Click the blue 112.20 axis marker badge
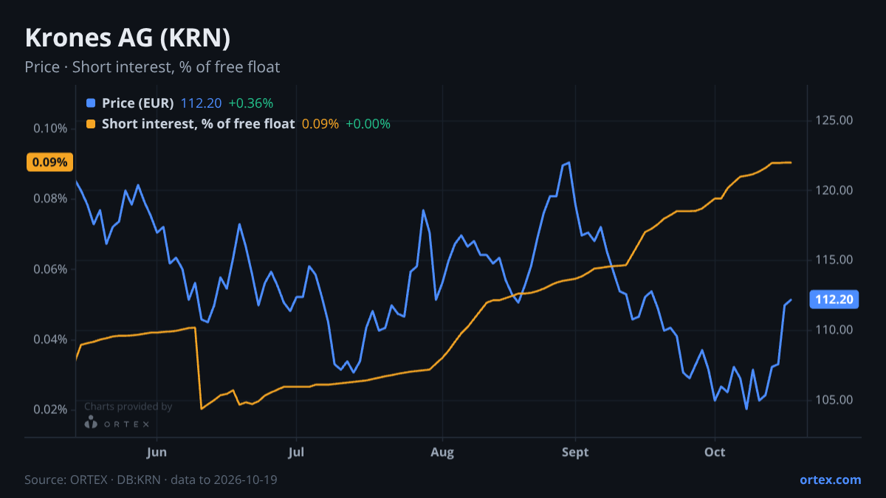Screen dimensions: 886x498 point(834,299)
